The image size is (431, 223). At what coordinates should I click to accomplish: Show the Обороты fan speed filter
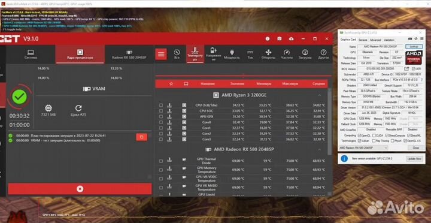click(x=268, y=54)
